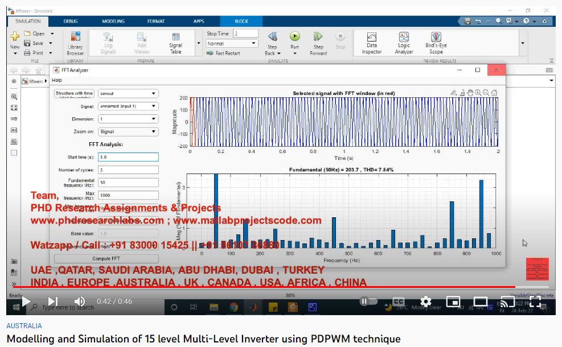Open the simulation mode Normal dropdown
Viewport: 562px width, 347px height.
232,43
